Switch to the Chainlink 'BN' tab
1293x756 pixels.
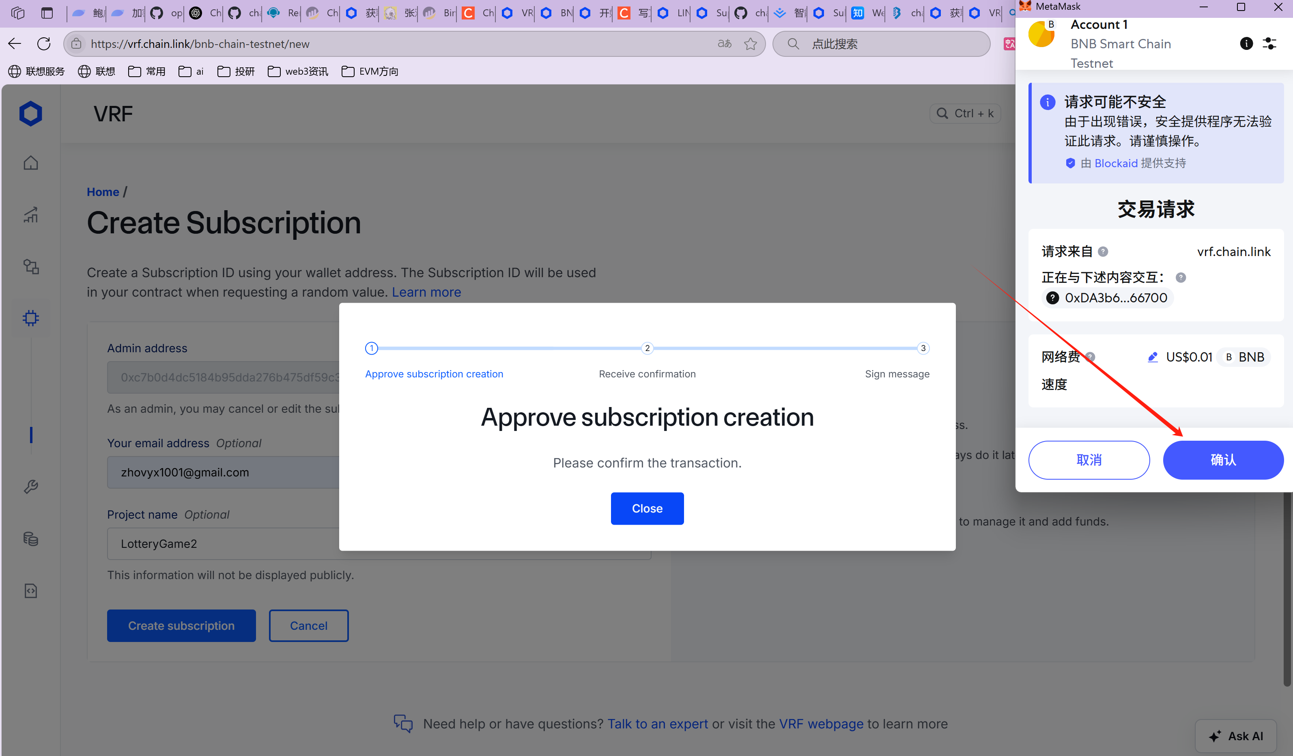[x=556, y=13]
